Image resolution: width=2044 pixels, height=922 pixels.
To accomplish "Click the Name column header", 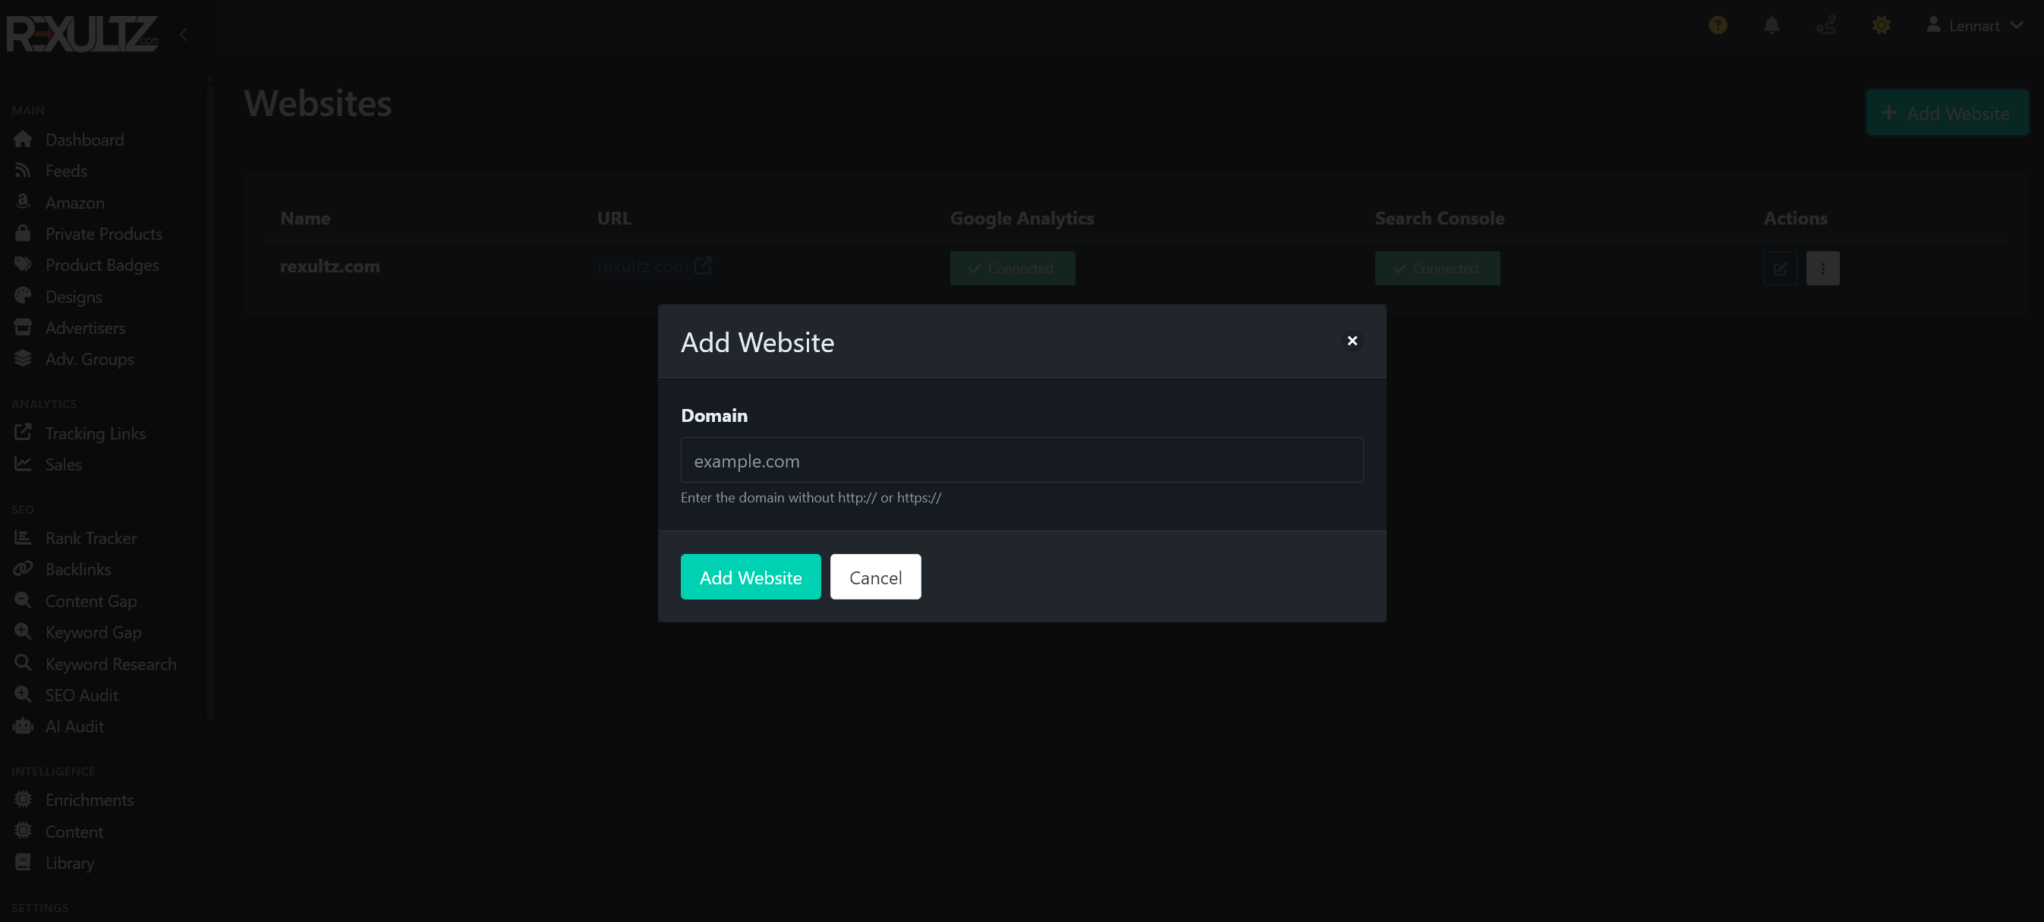I will pyautogui.click(x=304, y=219).
